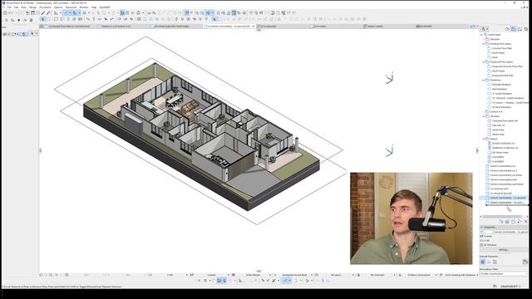Switch Navigator to the Publisher Sets icon
The image size is (532, 299).
coord(526,29)
